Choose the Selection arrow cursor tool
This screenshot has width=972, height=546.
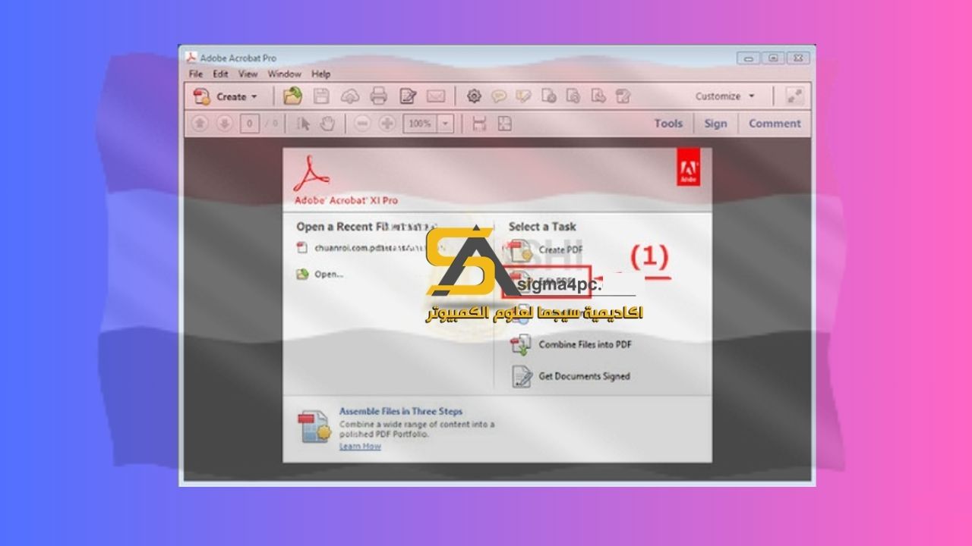pos(303,124)
